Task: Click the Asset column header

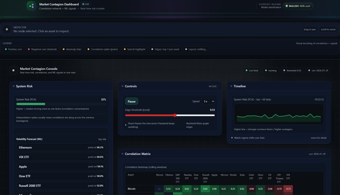Action: 131,175
